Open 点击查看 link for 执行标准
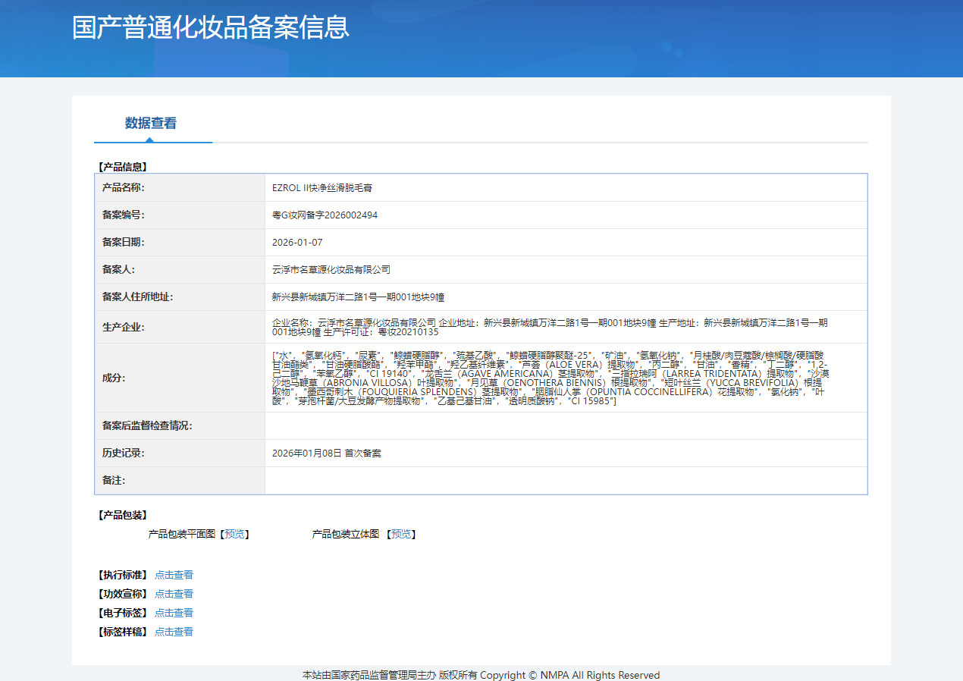Image resolution: width=963 pixels, height=681 pixels. 174,575
